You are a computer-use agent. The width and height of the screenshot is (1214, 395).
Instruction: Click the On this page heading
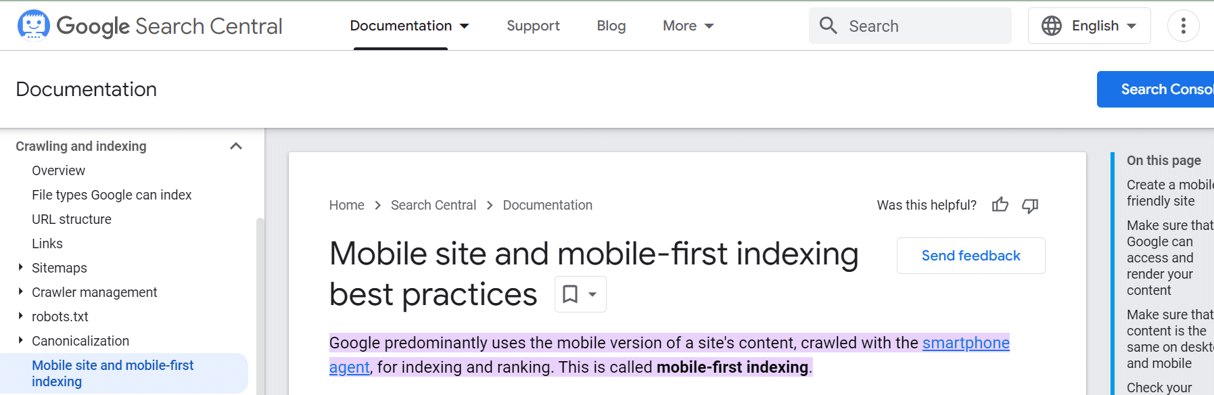pos(1164,160)
